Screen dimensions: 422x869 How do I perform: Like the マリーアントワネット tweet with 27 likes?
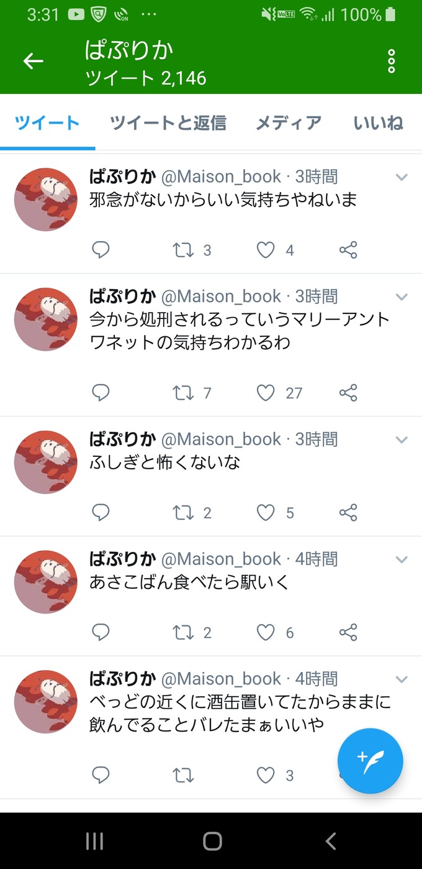[266, 393]
